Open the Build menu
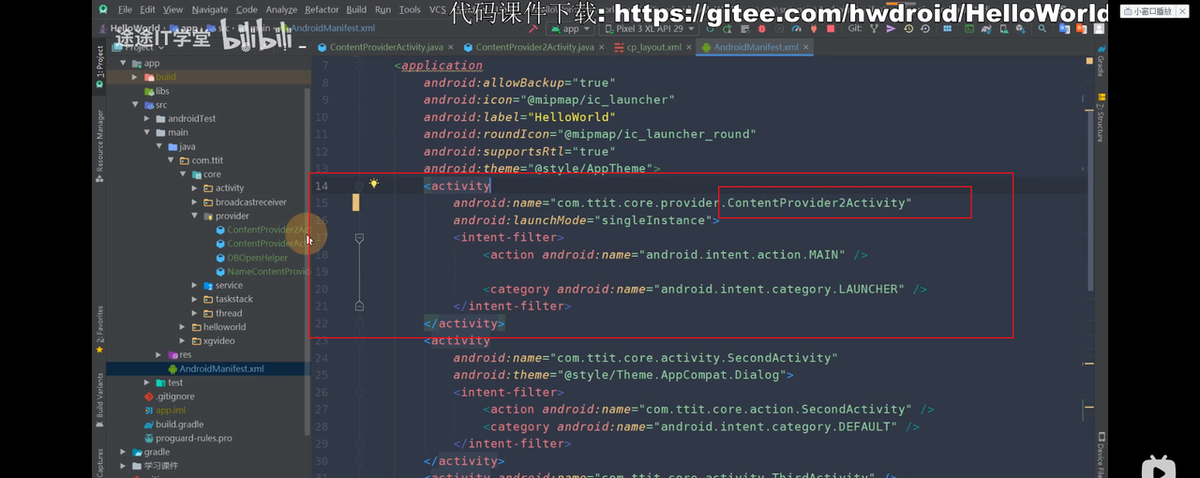The height and width of the screenshot is (478, 1200). tap(356, 9)
